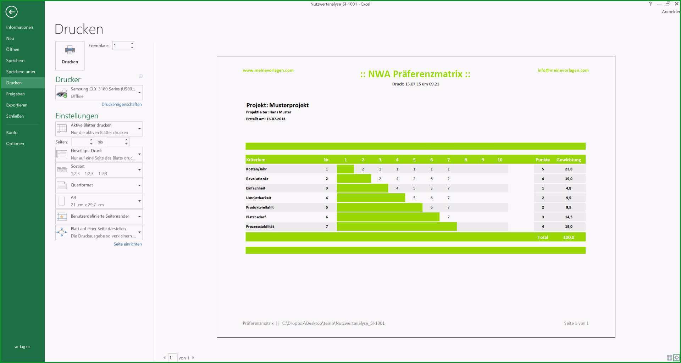Go to previous page arrow in preview
Screen dimensions: 681x363
coord(165,358)
